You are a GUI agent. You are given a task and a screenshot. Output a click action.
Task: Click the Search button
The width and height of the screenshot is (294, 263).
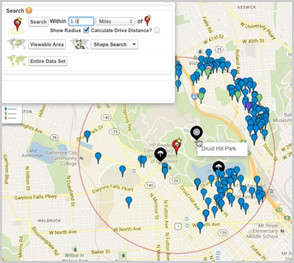(38, 21)
